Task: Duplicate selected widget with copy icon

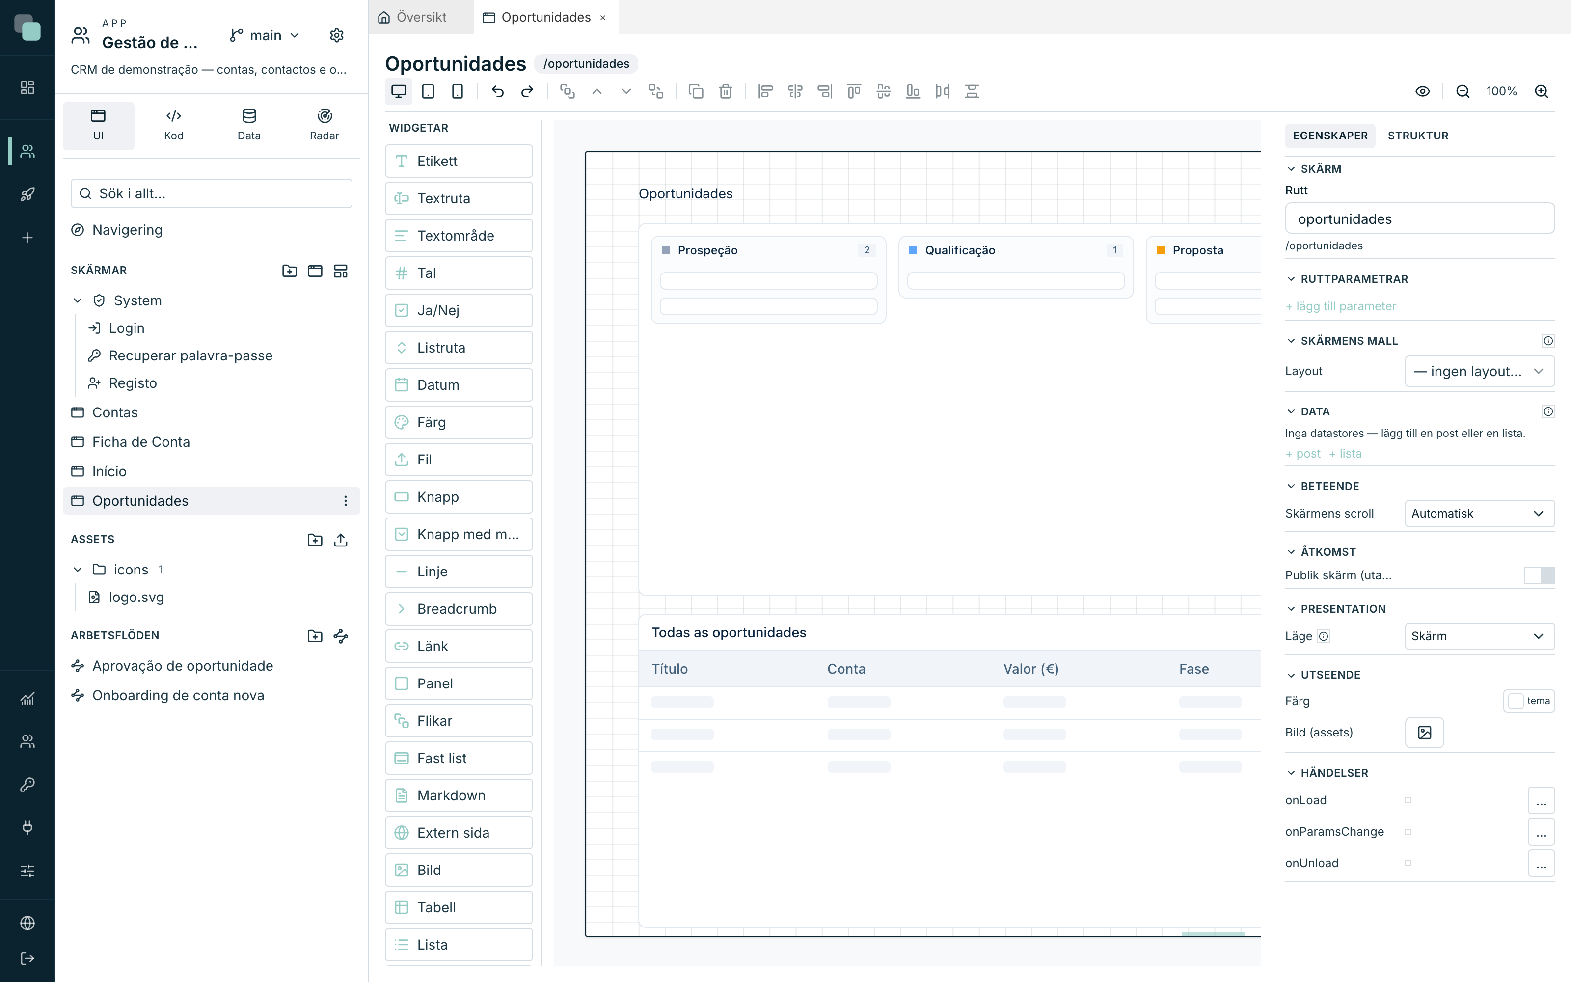Action: click(696, 92)
